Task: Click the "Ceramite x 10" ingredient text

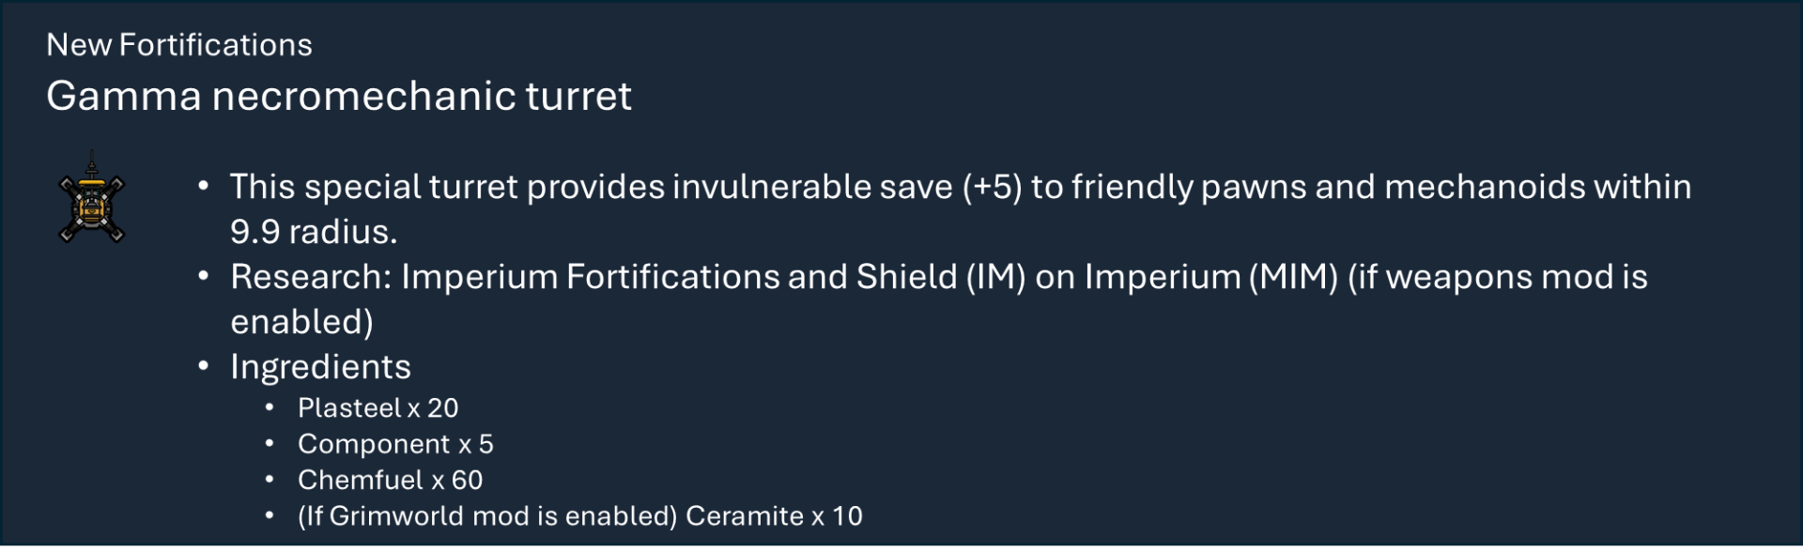Action: [x=774, y=516]
